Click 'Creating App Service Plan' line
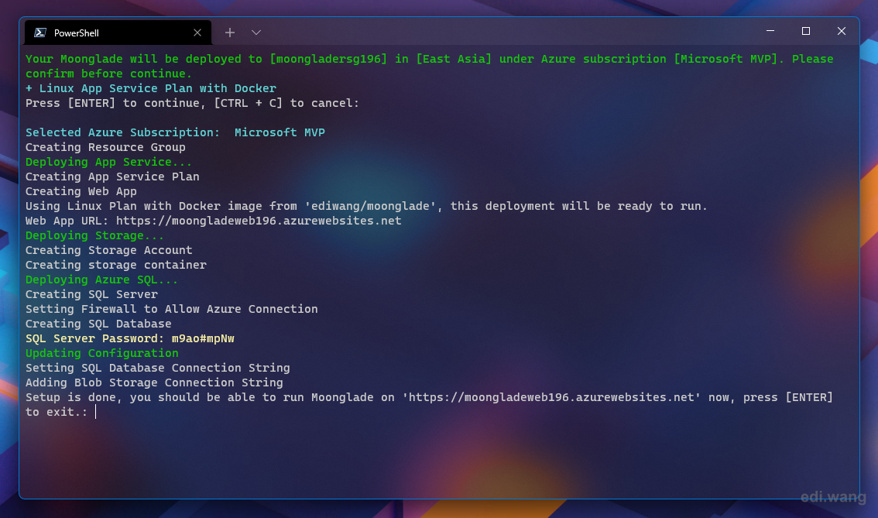This screenshot has height=518, width=878. coord(112,177)
